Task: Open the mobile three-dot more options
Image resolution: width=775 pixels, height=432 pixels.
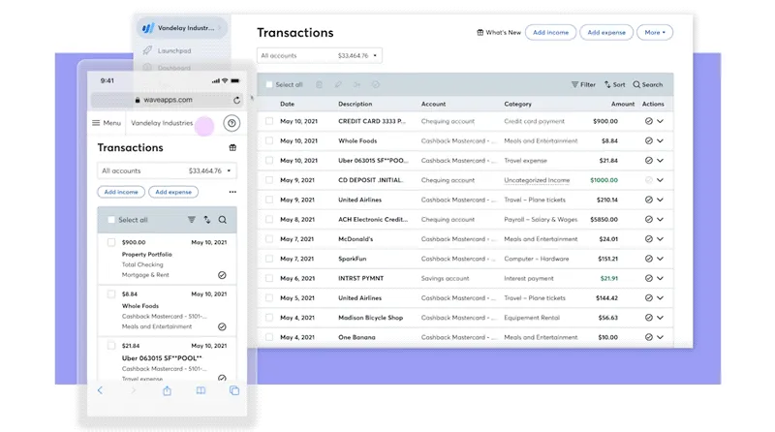Action: click(232, 192)
